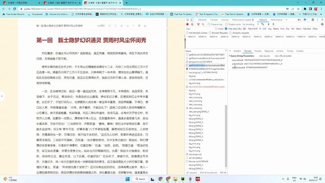The width and height of the screenshot is (325, 183).
Task: Filter requests by Manifest type
Action: (x=307, y=28)
